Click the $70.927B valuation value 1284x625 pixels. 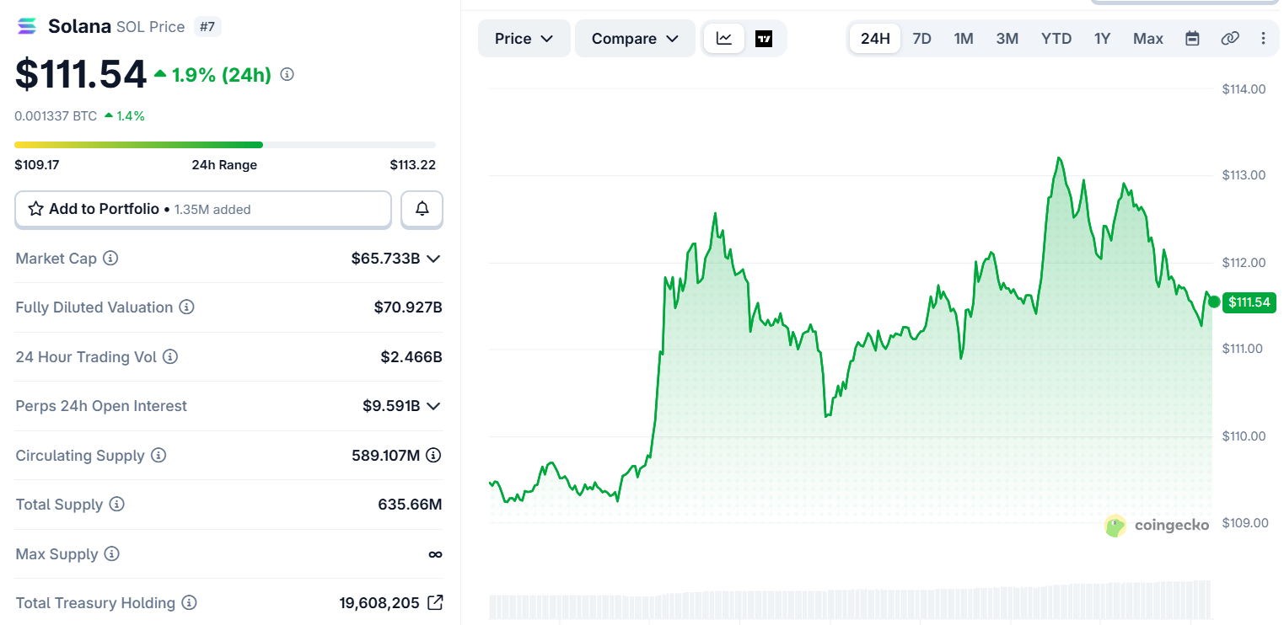pos(408,307)
